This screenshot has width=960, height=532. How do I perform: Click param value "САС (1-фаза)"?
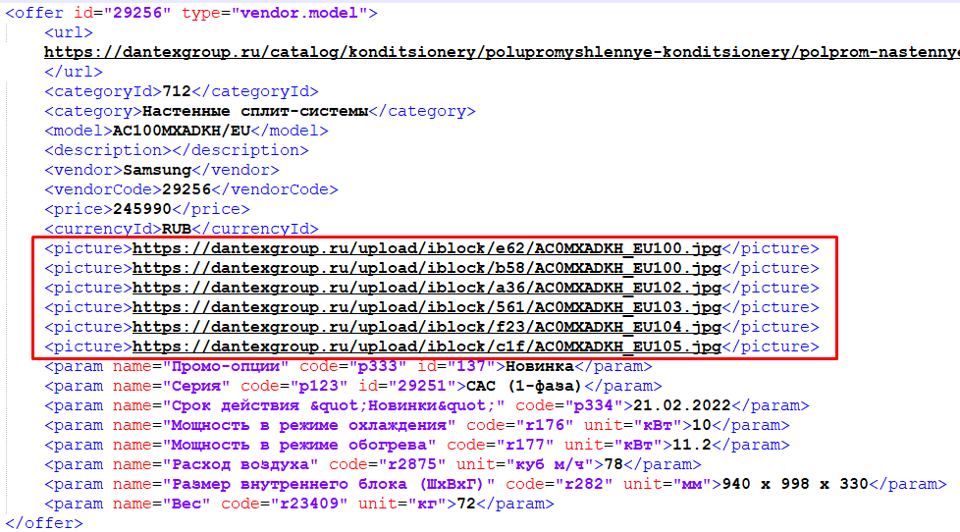pyautogui.click(x=523, y=386)
